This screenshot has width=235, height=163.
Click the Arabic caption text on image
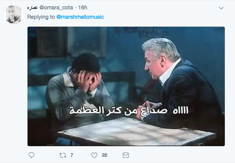129,111
